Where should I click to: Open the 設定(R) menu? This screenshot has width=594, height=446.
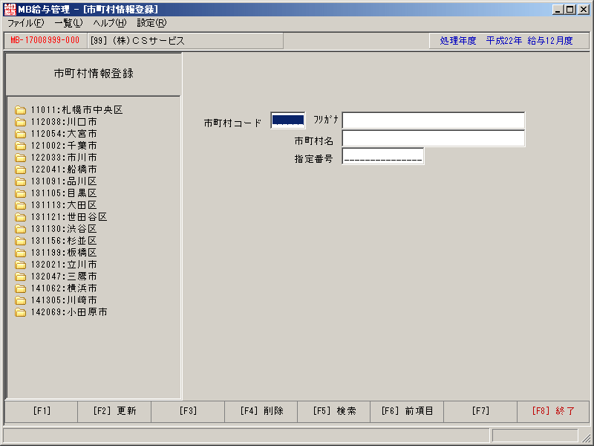coord(151,23)
